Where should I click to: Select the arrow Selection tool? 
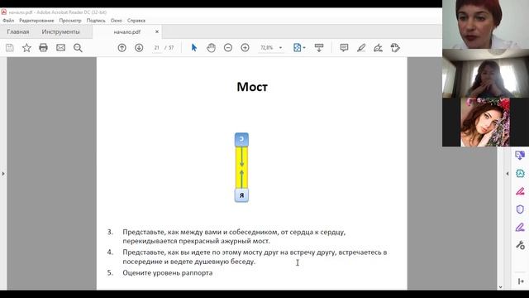click(194, 48)
